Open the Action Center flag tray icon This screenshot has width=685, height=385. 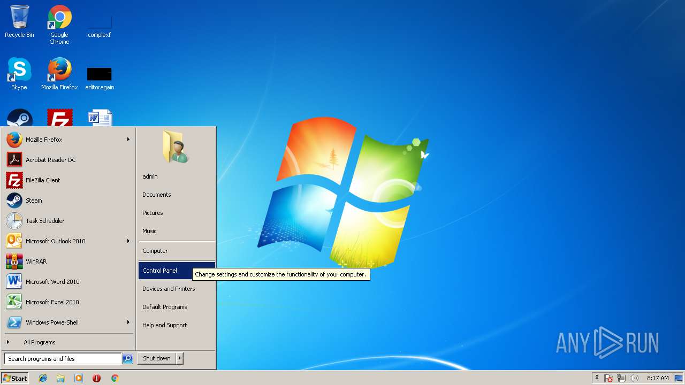[x=608, y=378]
